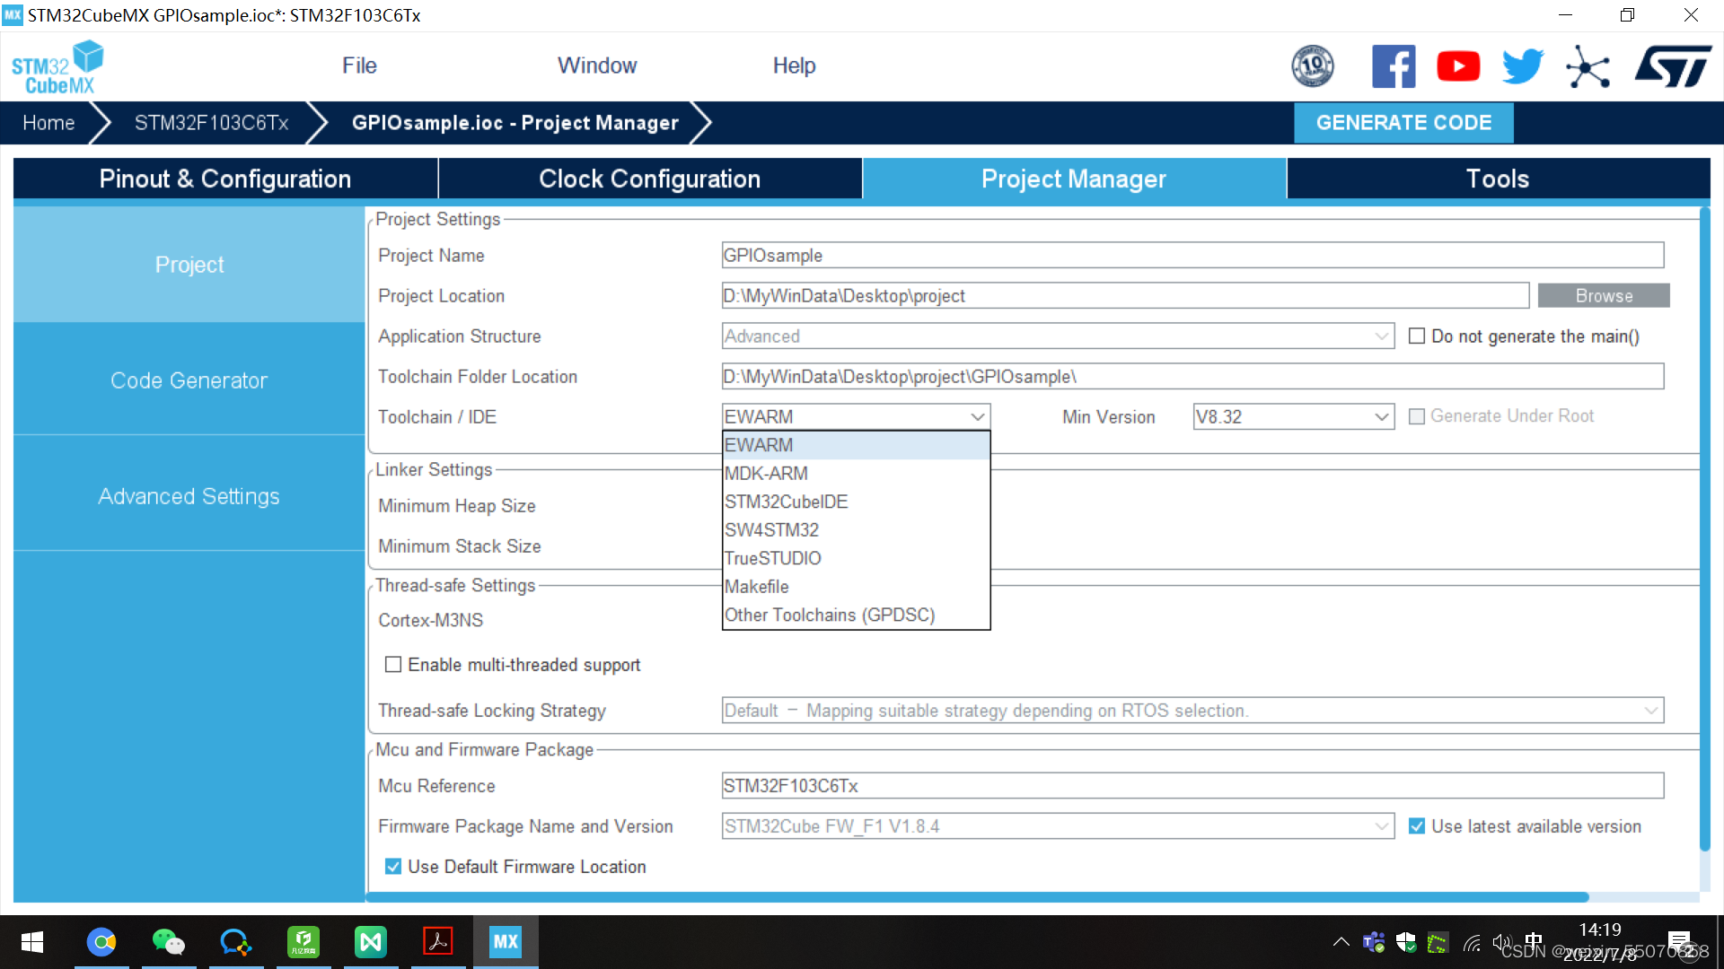The width and height of the screenshot is (1724, 969).
Task: Open WeChat from the taskbar
Action: tap(168, 942)
